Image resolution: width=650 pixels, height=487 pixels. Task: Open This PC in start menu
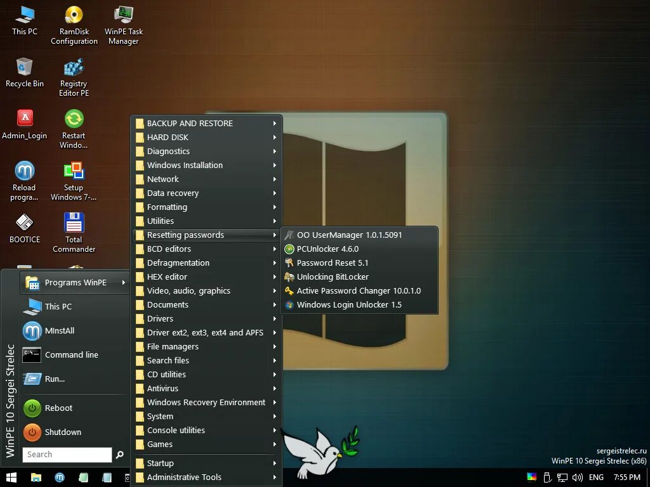[x=75, y=306]
